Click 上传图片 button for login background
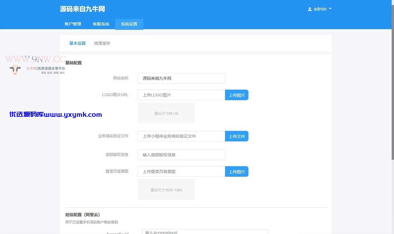The height and width of the screenshot is (234, 394). coord(237,172)
